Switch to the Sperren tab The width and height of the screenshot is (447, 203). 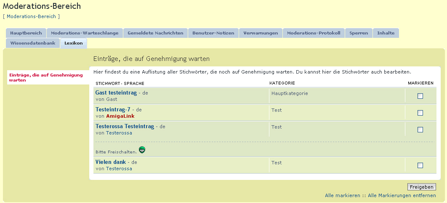359,33
